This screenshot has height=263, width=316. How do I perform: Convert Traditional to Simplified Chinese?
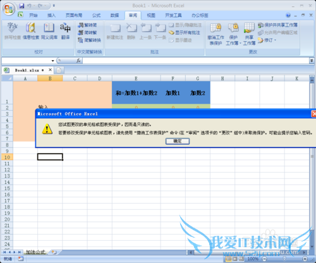pos(87,25)
